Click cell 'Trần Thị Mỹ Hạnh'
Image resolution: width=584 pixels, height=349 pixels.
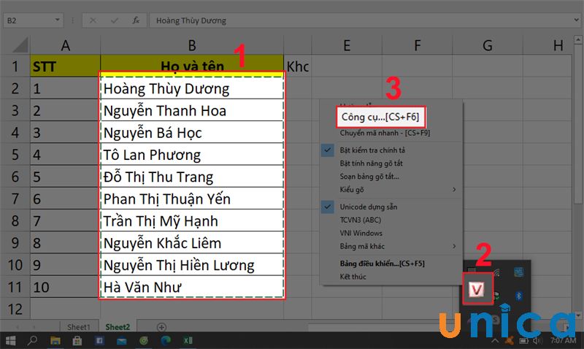point(192,221)
